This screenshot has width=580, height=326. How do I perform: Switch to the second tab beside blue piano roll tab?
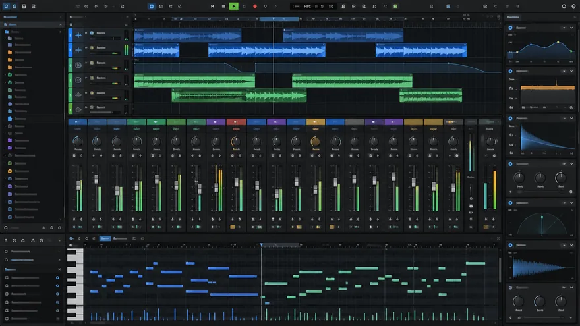[120, 238]
